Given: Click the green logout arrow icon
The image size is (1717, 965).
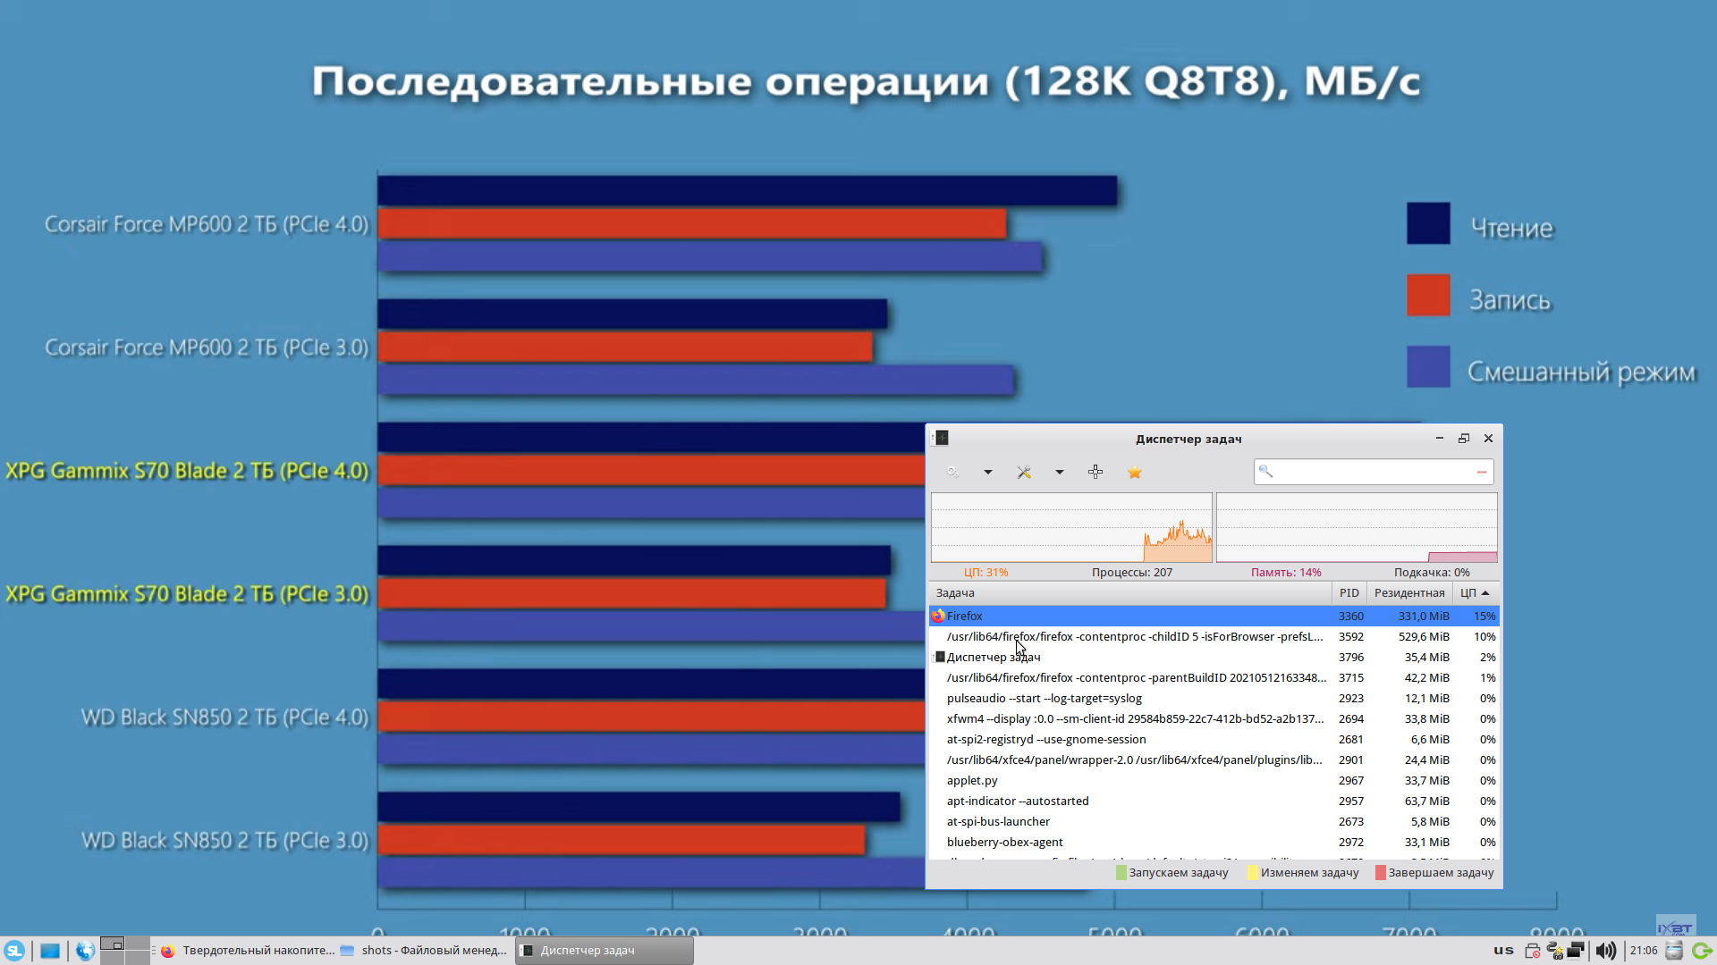Looking at the screenshot, I should [x=1701, y=951].
